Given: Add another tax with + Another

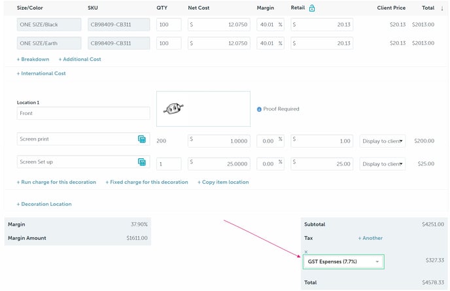Looking at the screenshot, I should (370, 238).
